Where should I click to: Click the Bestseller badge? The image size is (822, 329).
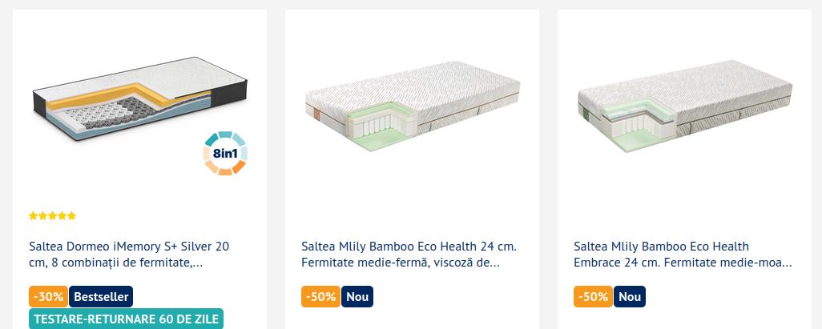(101, 296)
